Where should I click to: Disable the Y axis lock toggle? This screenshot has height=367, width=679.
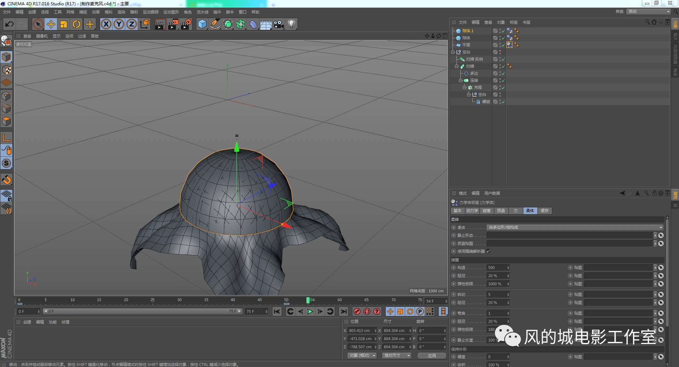click(x=119, y=24)
